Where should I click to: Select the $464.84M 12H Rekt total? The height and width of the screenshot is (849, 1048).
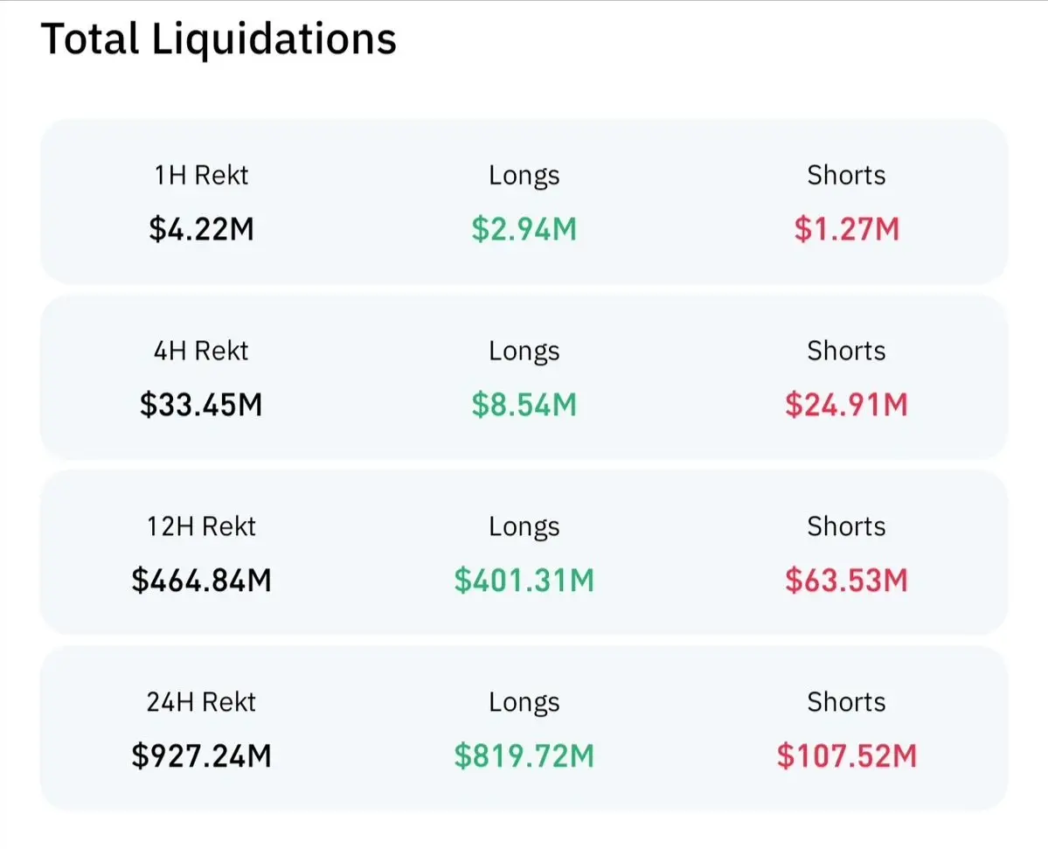coord(201,581)
